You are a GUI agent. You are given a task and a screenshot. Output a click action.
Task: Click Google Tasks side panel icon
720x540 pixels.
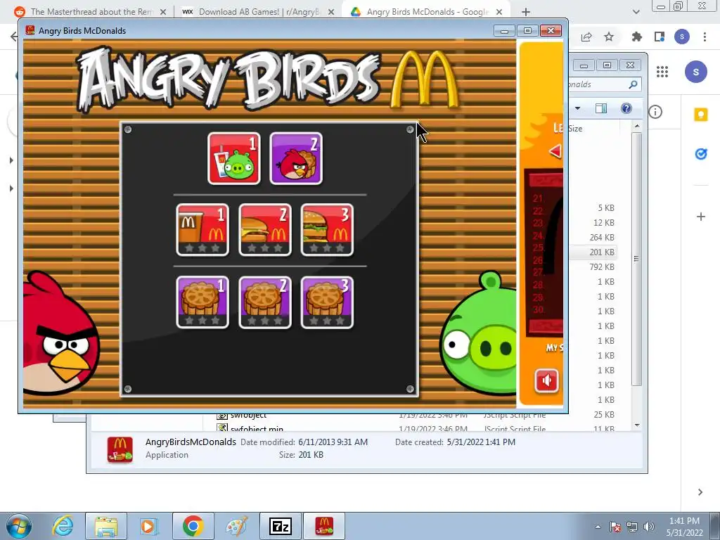[701, 154]
